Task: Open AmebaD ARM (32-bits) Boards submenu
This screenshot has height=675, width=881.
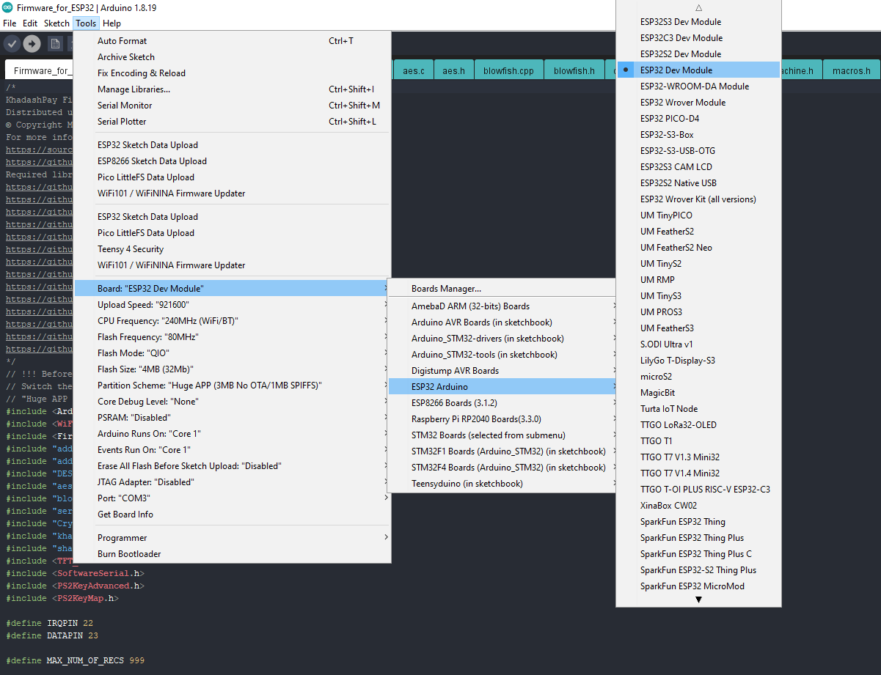Action: (x=502, y=306)
